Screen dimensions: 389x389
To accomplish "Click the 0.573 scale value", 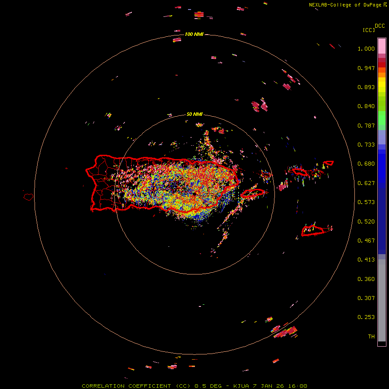I will (366, 202).
